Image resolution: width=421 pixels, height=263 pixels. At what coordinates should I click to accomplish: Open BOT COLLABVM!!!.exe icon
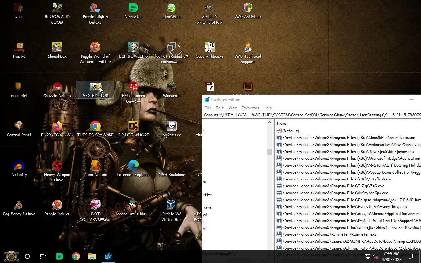95,211
